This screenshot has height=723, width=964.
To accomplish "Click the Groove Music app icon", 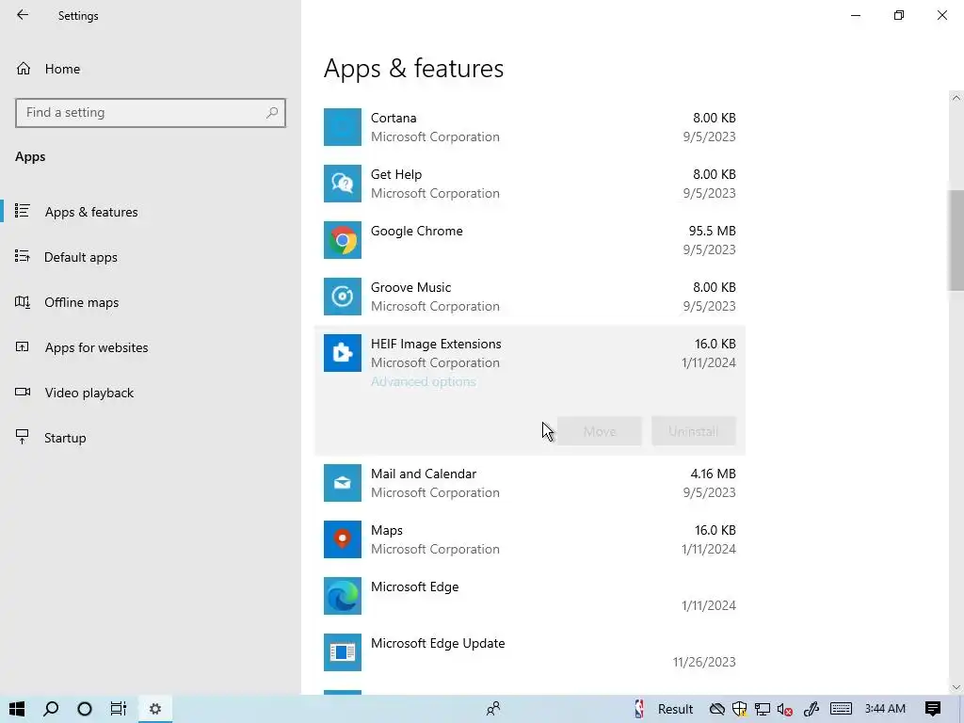I will pyautogui.click(x=343, y=297).
